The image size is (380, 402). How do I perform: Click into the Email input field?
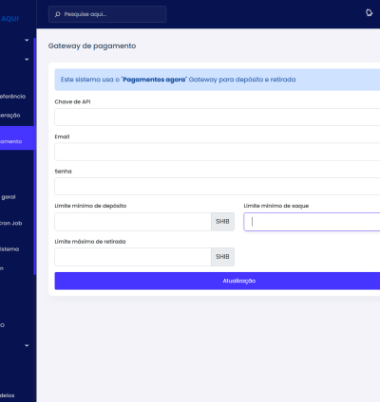[218, 152]
